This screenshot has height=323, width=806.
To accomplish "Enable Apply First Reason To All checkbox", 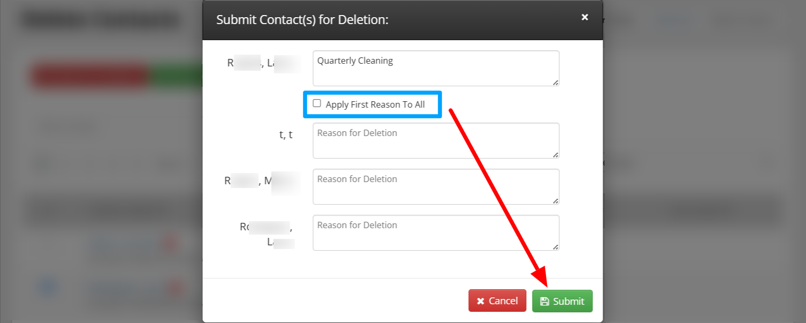I will [317, 103].
